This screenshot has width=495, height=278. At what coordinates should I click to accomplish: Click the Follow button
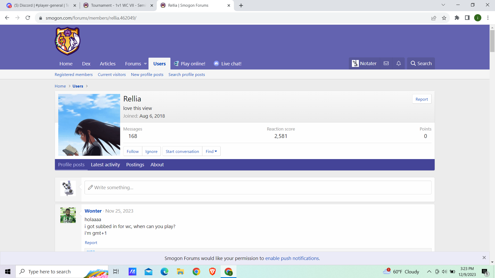tap(133, 151)
